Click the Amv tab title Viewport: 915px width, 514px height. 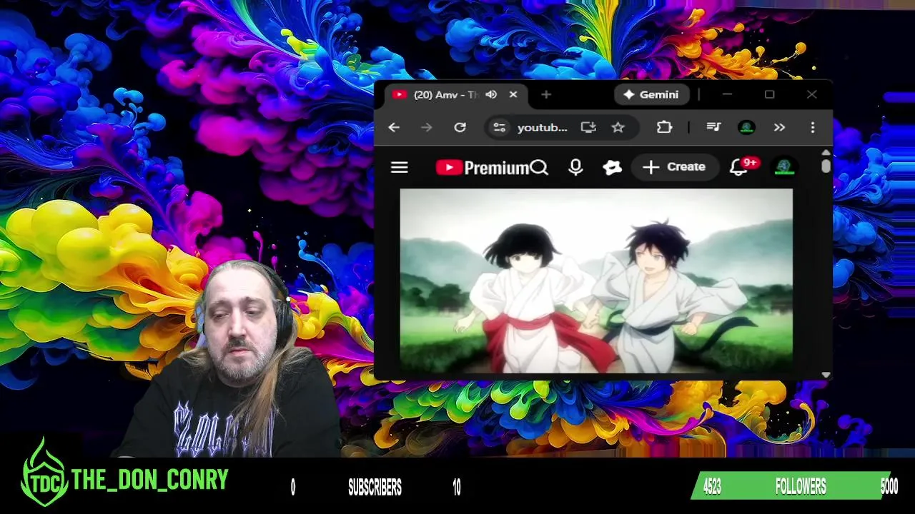(445, 95)
